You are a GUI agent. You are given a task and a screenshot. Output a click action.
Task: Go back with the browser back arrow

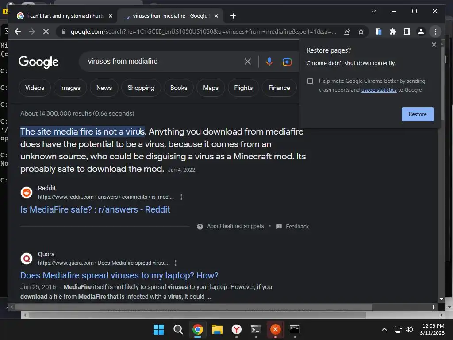(18, 31)
